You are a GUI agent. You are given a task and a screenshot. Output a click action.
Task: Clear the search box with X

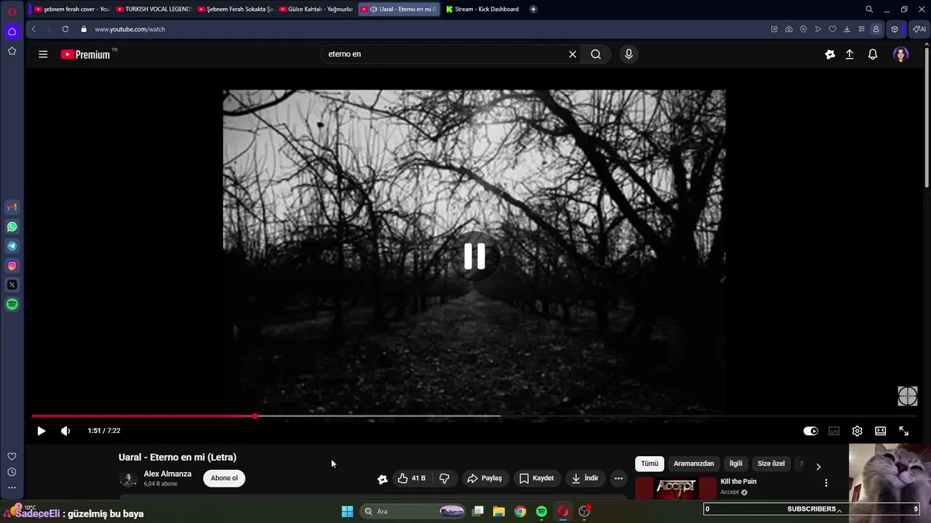[x=572, y=54]
